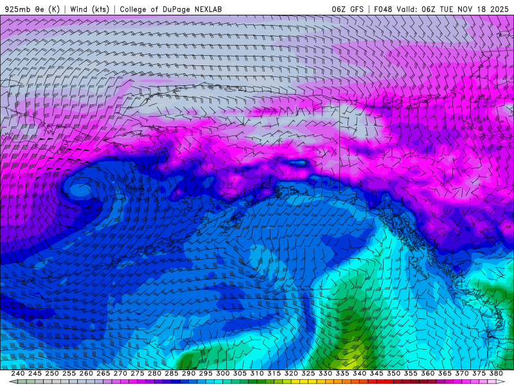This screenshot has height=385, width=514.
Task: Click the 365 value on the color scale
Action: click(445, 373)
